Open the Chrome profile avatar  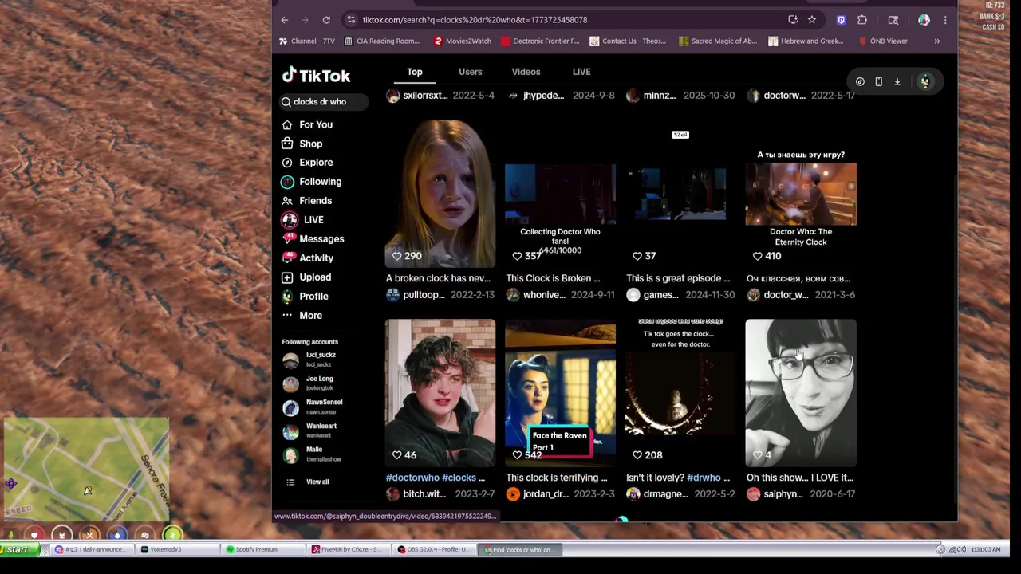[x=924, y=20]
